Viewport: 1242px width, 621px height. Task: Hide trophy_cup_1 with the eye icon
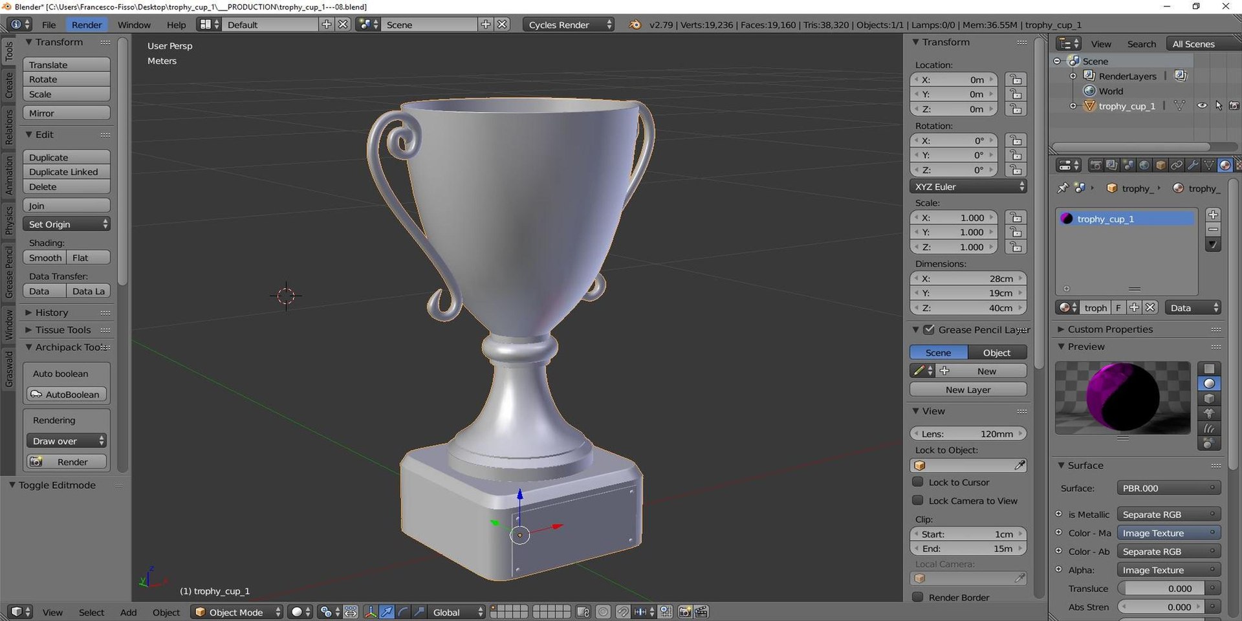coord(1202,105)
